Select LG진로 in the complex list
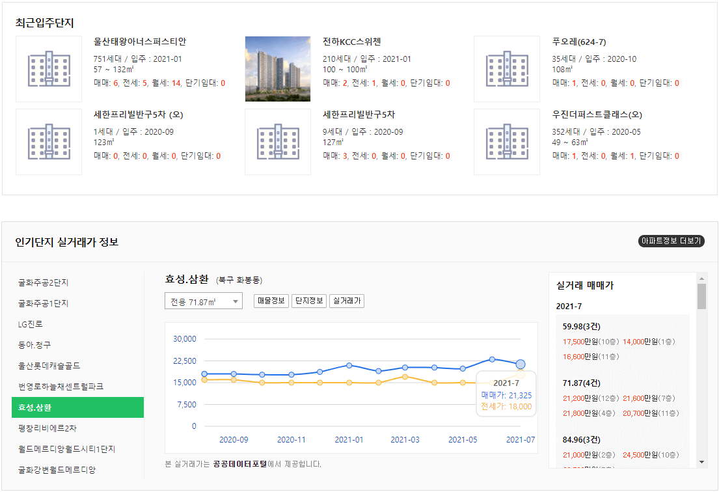 (31, 324)
